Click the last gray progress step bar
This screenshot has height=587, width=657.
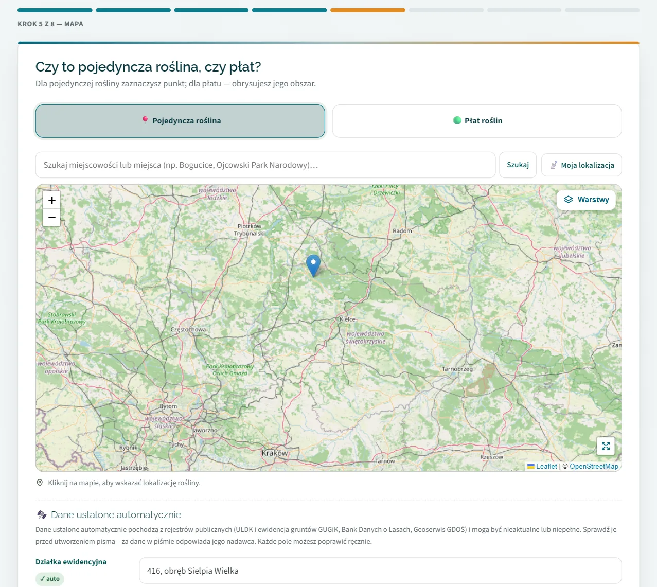(x=602, y=10)
